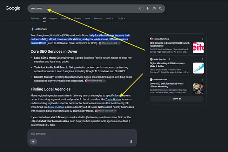The height and width of the screenshot is (152, 228).
Task: Click the Google logo
Action: [x=13, y=8]
